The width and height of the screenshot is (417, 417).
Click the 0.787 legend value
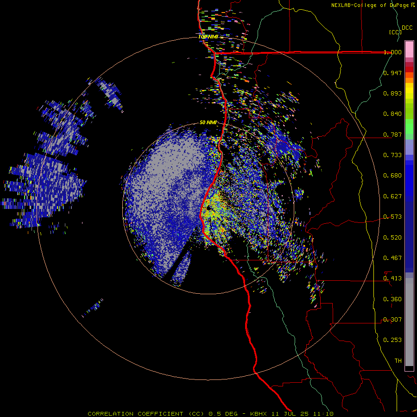point(392,134)
